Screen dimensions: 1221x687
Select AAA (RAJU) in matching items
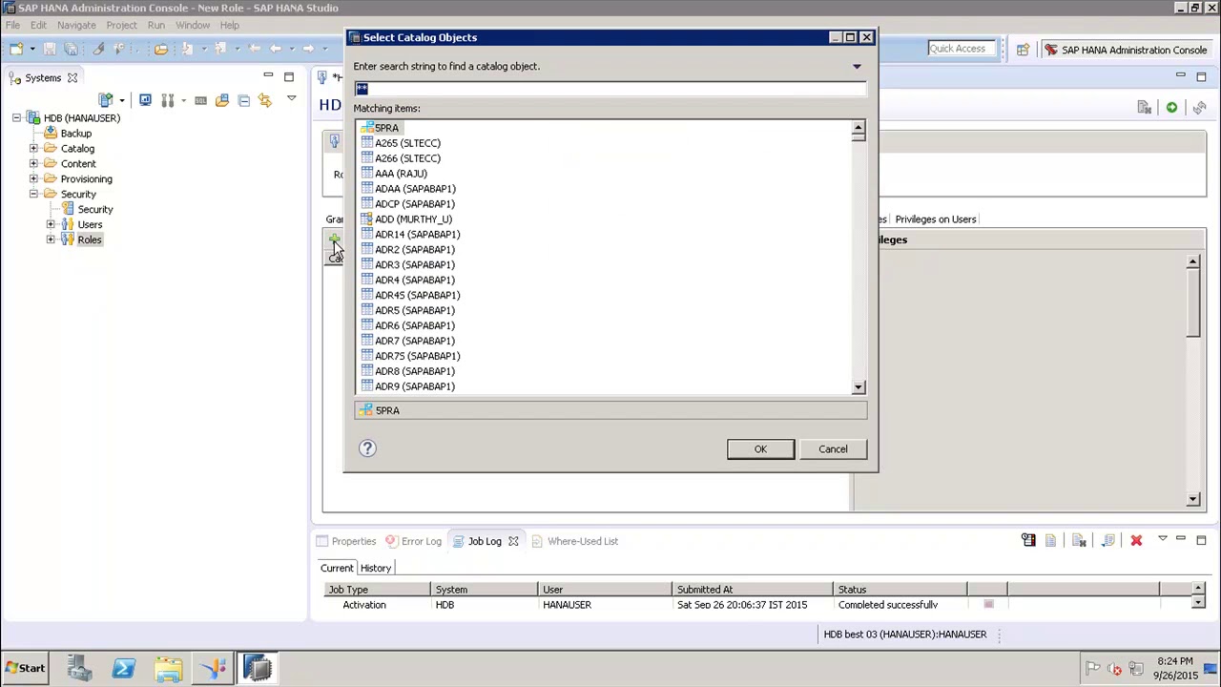[x=401, y=174]
